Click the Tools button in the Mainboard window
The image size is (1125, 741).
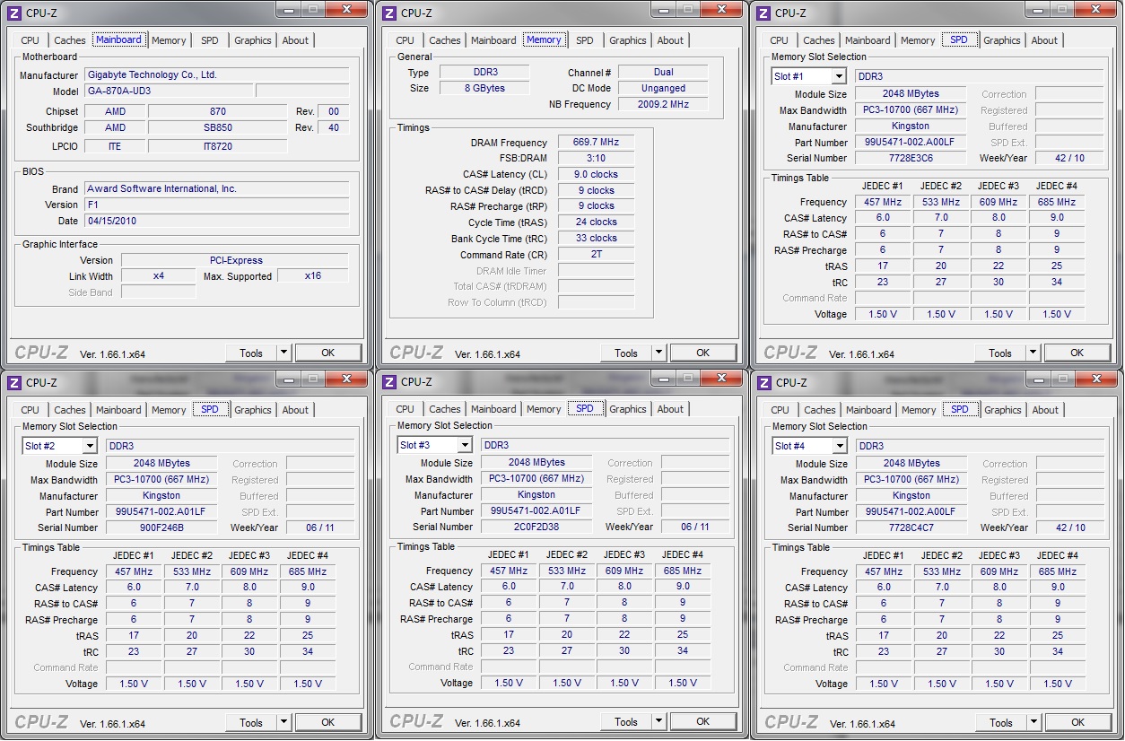click(x=251, y=353)
